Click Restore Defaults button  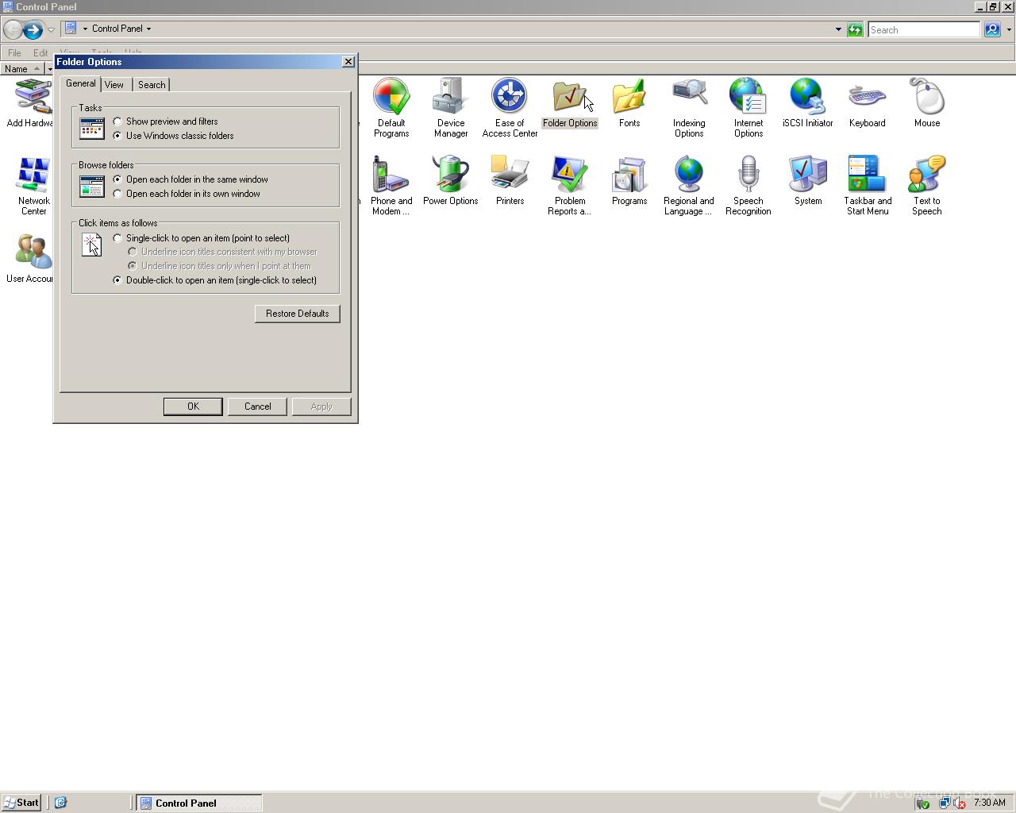click(298, 314)
